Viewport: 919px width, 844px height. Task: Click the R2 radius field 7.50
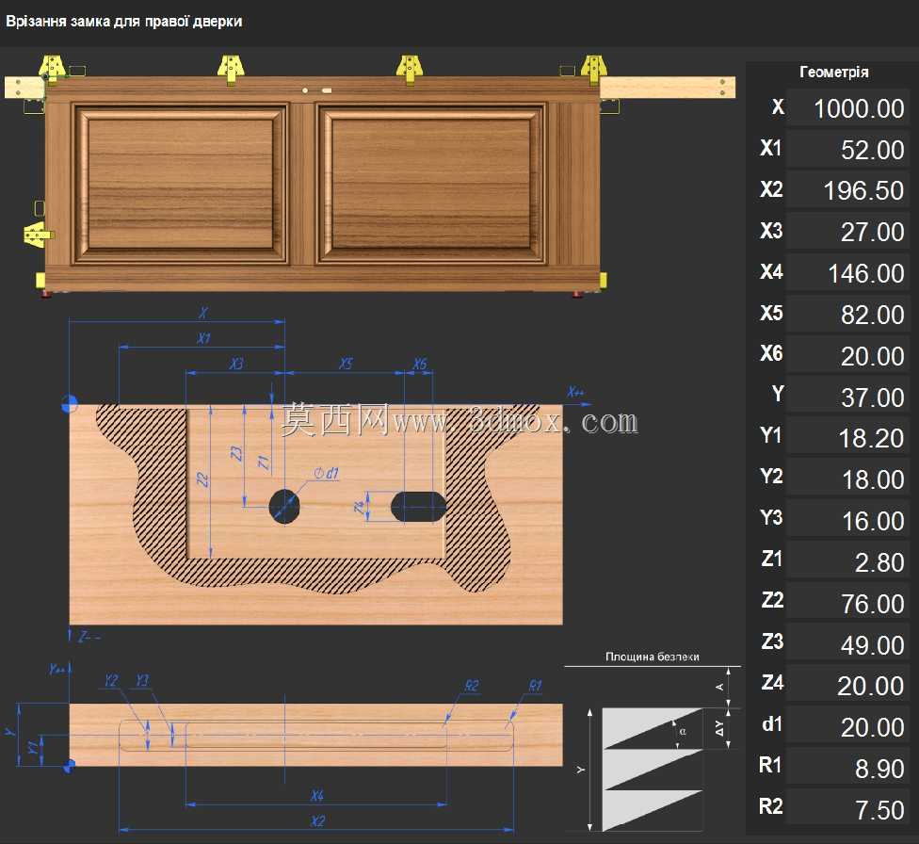(x=847, y=809)
